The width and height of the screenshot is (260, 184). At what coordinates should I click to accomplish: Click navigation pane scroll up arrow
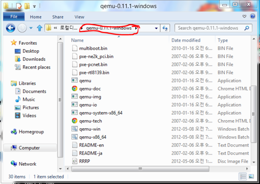tap(61, 39)
